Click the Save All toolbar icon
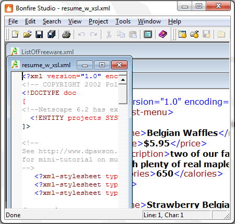This screenshot has width=235, height=224. (51, 34)
